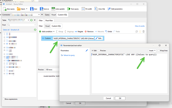172x108 pixels.
Task: Toggle the Auto-update ON/OFF switch
Action: [x=53, y=9]
